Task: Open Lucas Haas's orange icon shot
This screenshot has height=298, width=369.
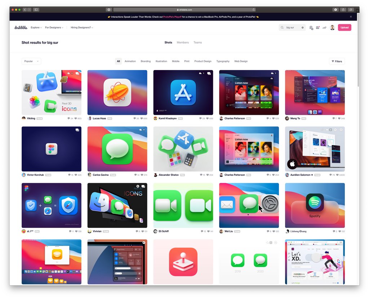Action: (117, 92)
